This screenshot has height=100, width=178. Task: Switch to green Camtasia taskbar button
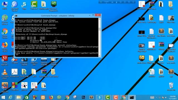coord(108,97)
